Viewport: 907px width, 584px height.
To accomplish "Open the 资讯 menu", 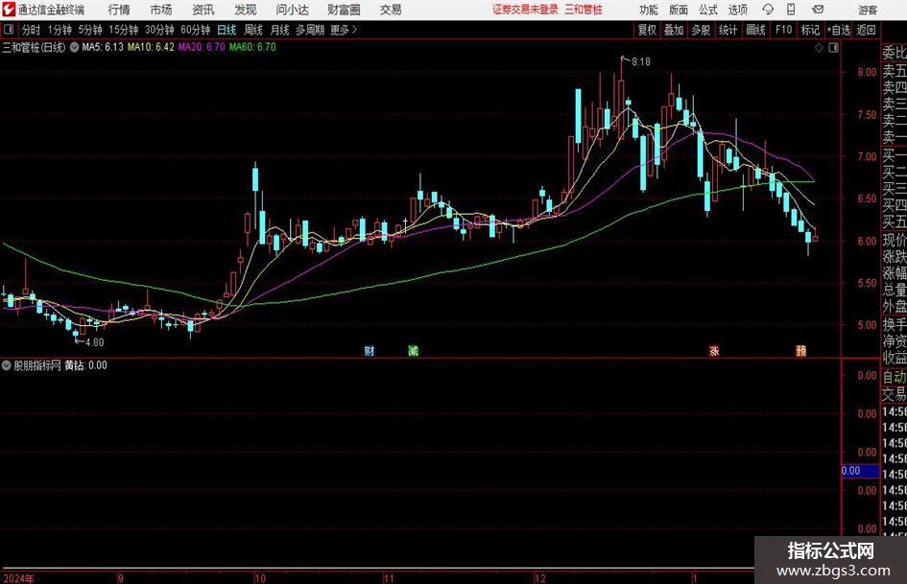I will pos(203,10).
